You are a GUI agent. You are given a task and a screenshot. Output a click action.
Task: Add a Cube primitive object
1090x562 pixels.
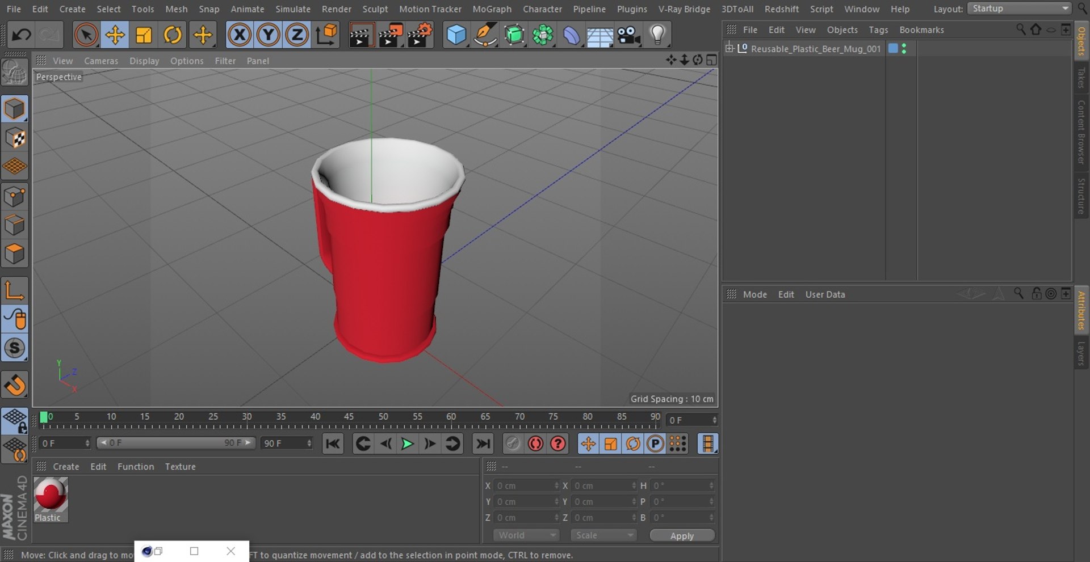pyautogui.click(x=456, y=35)
